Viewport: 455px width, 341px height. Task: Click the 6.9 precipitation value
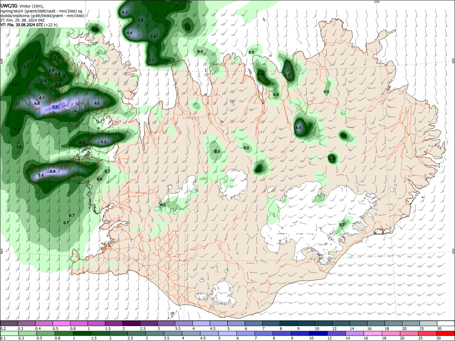click(x=53, y=171)
